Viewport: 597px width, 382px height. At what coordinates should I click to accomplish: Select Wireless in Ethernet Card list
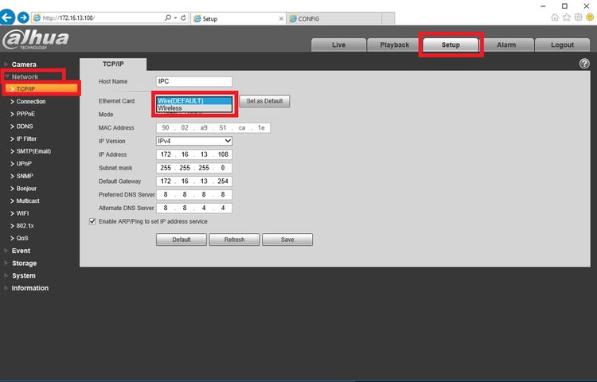(x=194, y=108)
